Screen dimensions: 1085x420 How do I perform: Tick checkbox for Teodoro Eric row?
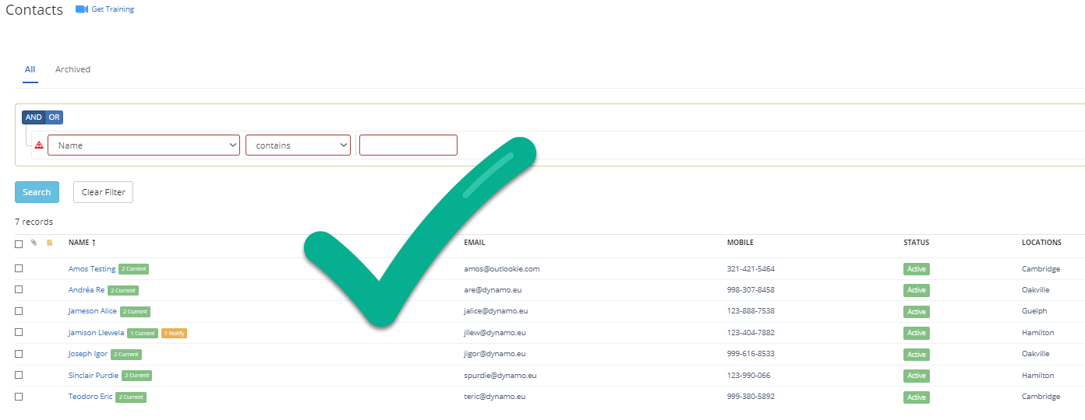coord(19,397)
